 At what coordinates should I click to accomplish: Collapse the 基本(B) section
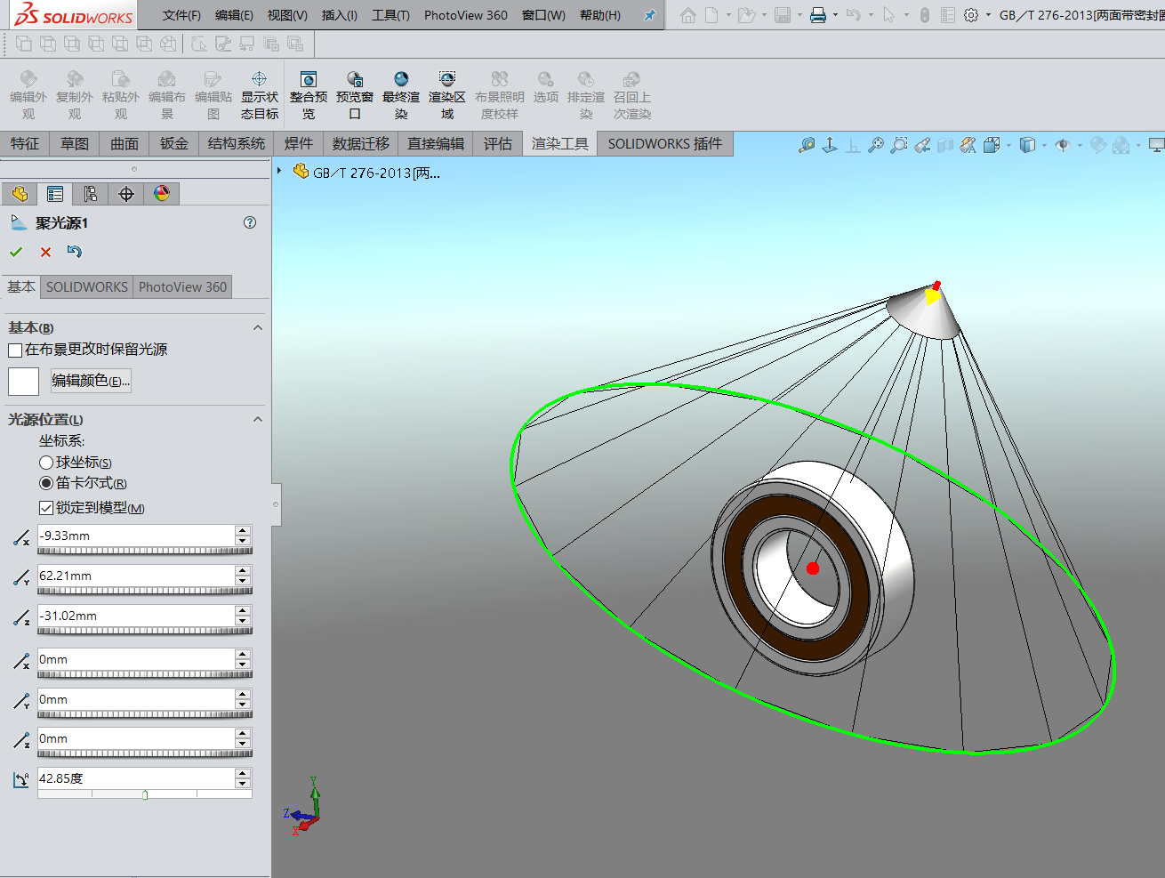point(257,327)
